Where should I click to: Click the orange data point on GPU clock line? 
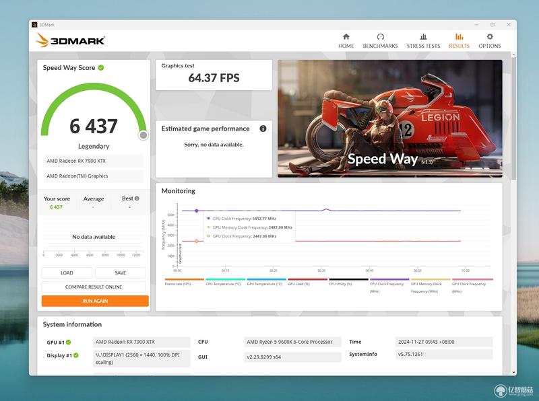196,242
